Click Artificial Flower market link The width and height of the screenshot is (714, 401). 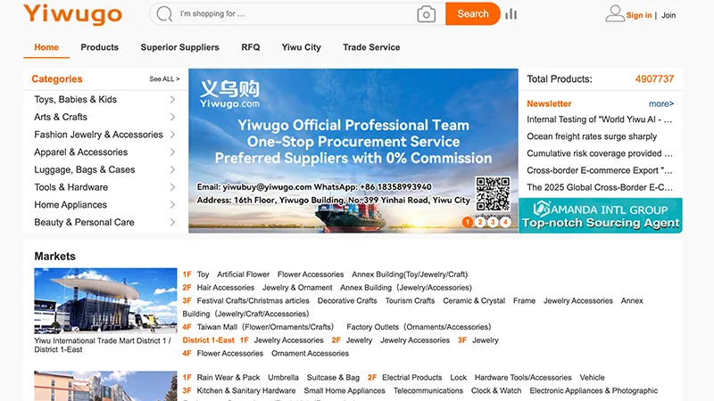pos(243,274)
